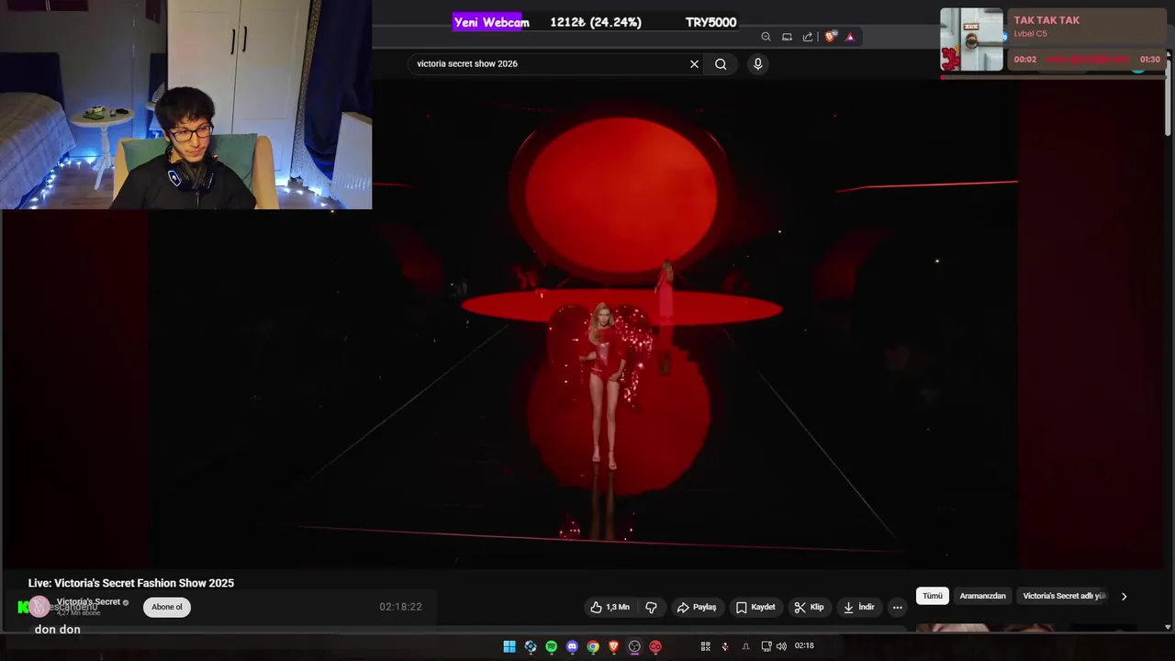Open the red circular app in taskbar
The height and width of the screenshot is (661, 1175).
tap(655, 646)
